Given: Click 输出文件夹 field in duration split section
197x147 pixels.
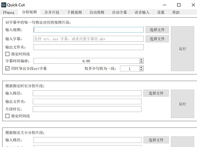Looking at the screenshot, I should (87, 102).
